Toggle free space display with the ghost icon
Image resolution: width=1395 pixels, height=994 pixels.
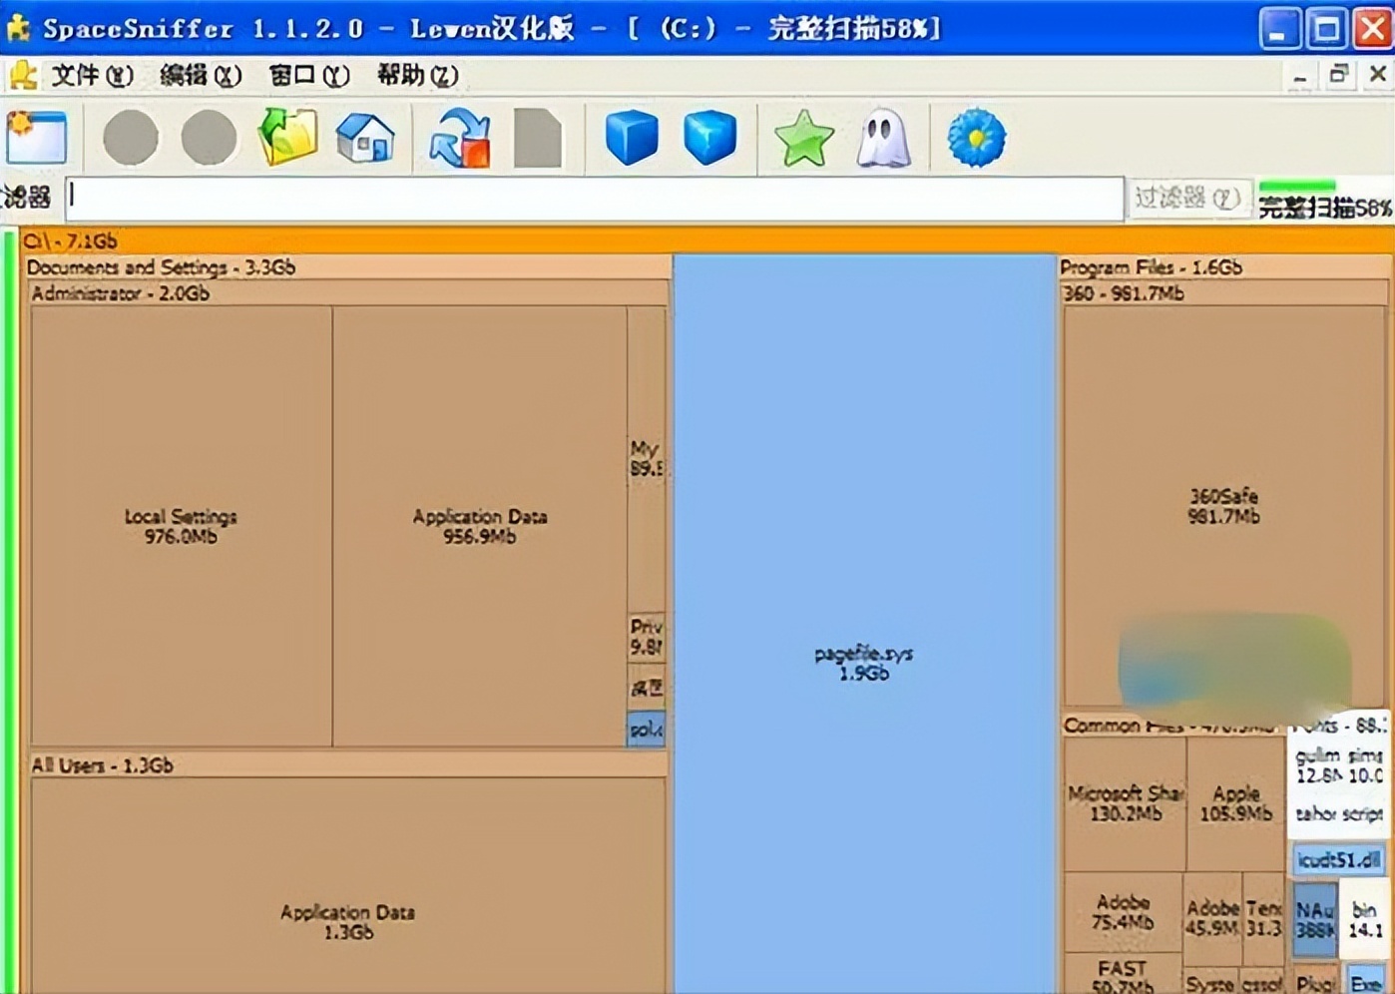(882, 139)
